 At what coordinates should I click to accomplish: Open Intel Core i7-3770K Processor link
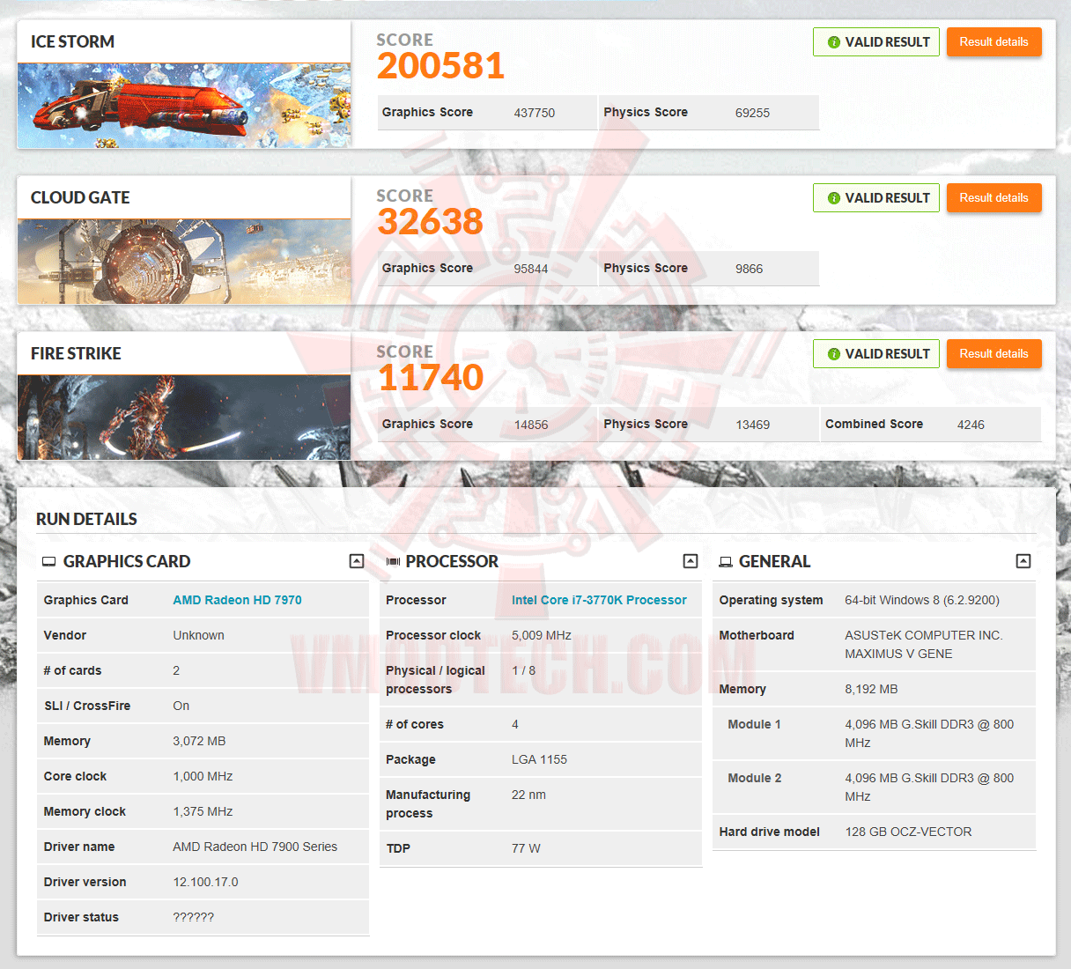pos(599,600)
